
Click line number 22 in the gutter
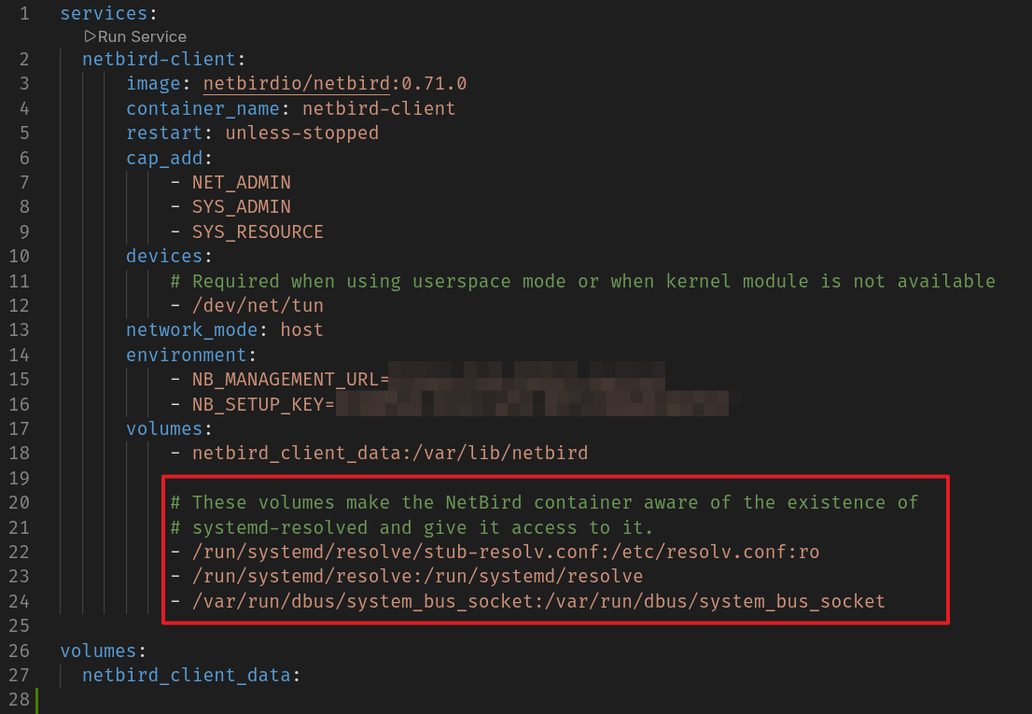pyautogui.click(x=19, y=552)
